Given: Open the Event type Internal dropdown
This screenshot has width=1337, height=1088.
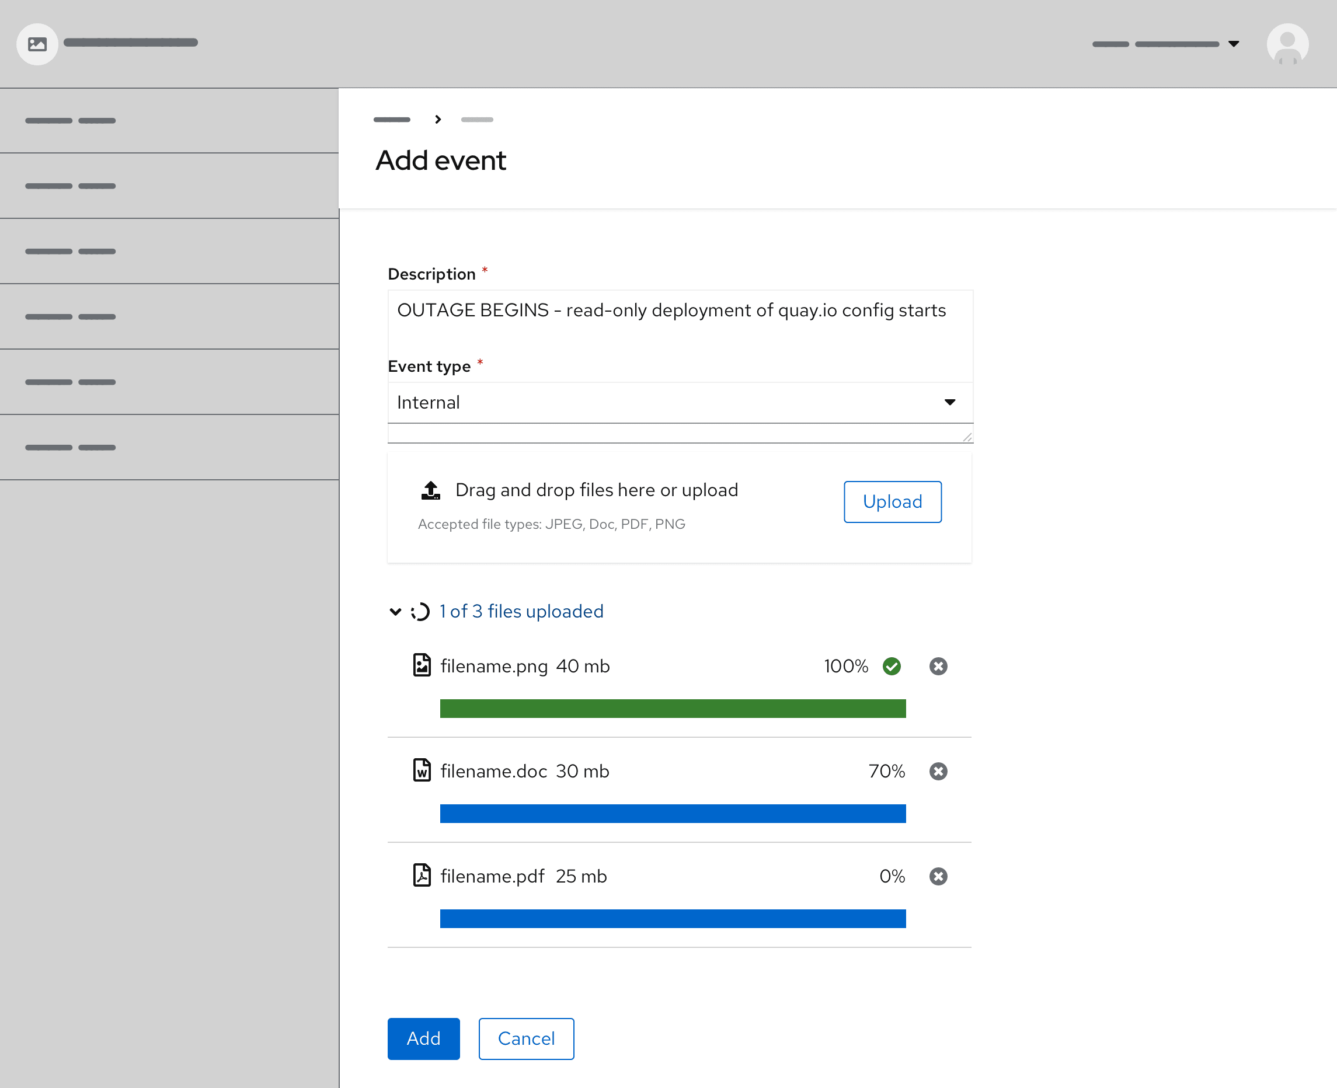Looking at the screenshot, I should click(680, 402).
